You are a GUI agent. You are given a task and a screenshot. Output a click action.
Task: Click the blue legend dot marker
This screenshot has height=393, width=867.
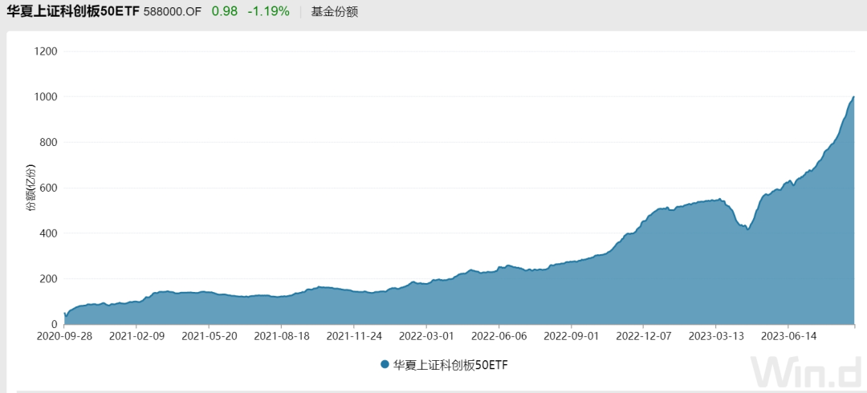point(385,365)
